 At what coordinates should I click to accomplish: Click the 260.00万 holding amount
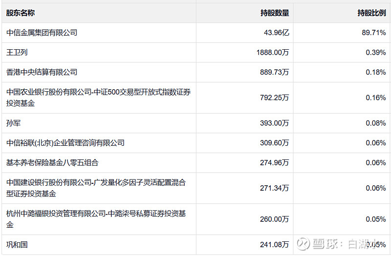274,219
